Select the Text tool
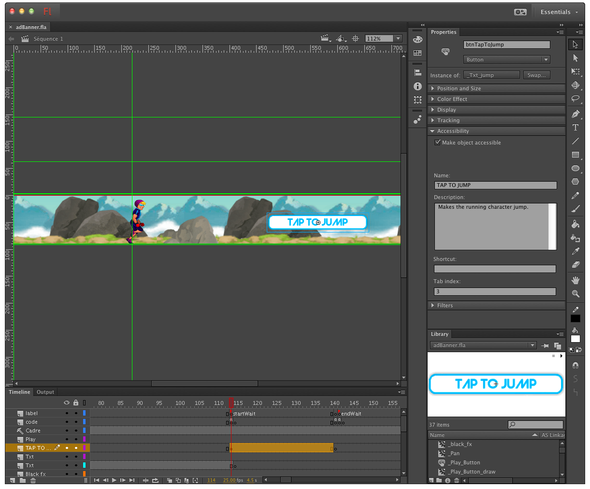 tap(575, 128)
